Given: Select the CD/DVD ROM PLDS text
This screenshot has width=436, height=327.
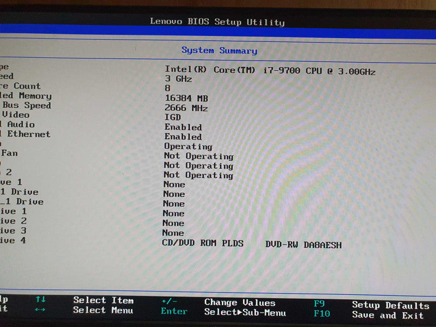Looking at the screenshot, I should click(x=203, y=243).
